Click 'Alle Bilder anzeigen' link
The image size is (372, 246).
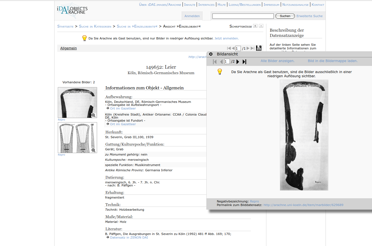[x=277, y=61]
